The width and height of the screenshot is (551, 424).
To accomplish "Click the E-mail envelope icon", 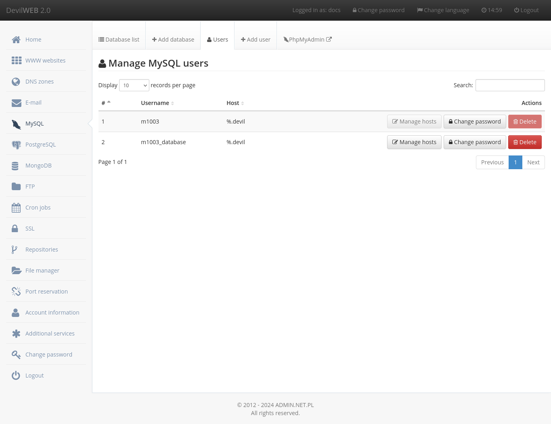I will [x=16, y=102].
